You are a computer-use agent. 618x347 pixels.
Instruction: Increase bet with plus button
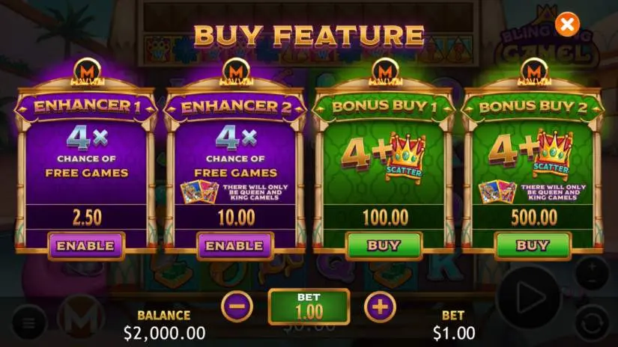[x=380, y=307]
